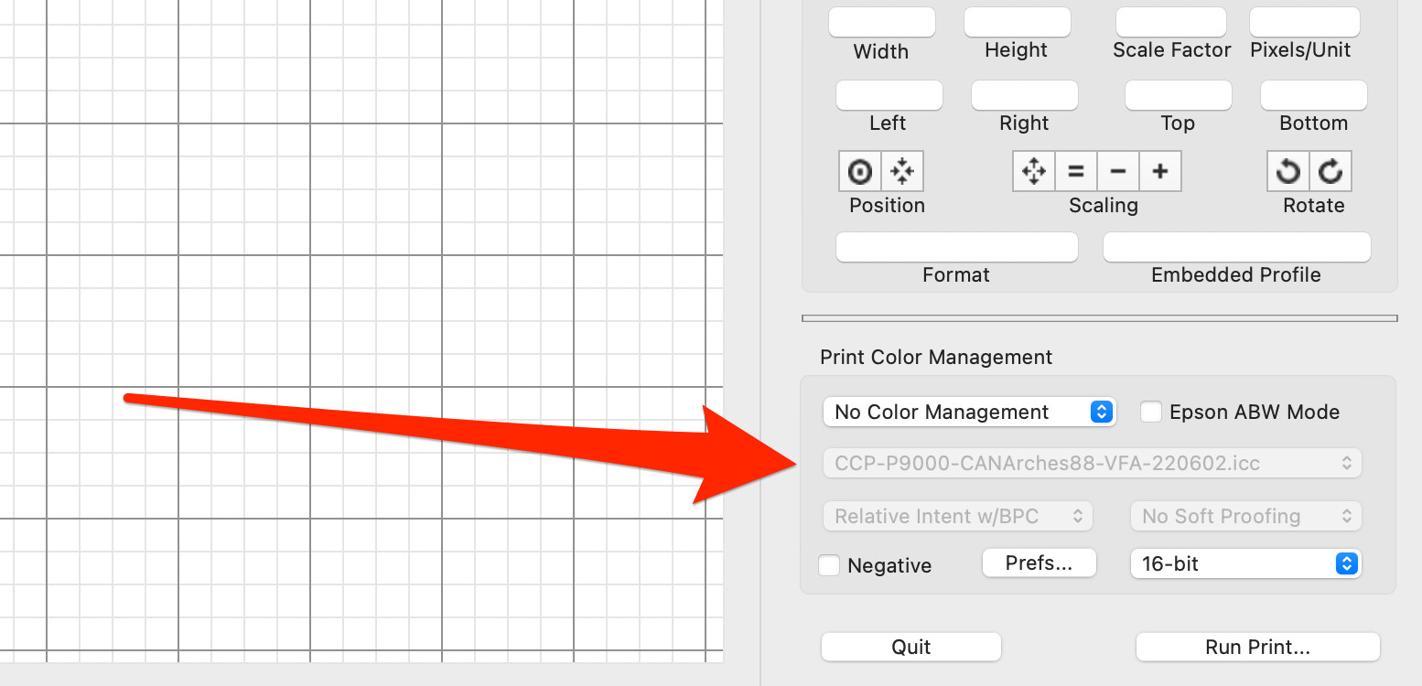Screen dimensions: 1422x686
Task: Click the inward-arrows center Position icon
Action: tap(902, 171)
